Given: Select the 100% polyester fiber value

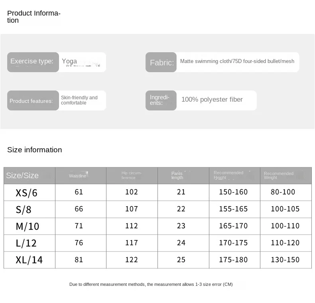Looking at the screenshot, I should point(212,100).
